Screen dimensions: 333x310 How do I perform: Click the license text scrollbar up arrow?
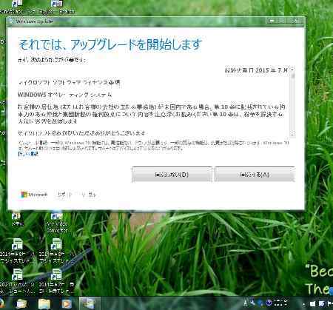pos(292,70)
